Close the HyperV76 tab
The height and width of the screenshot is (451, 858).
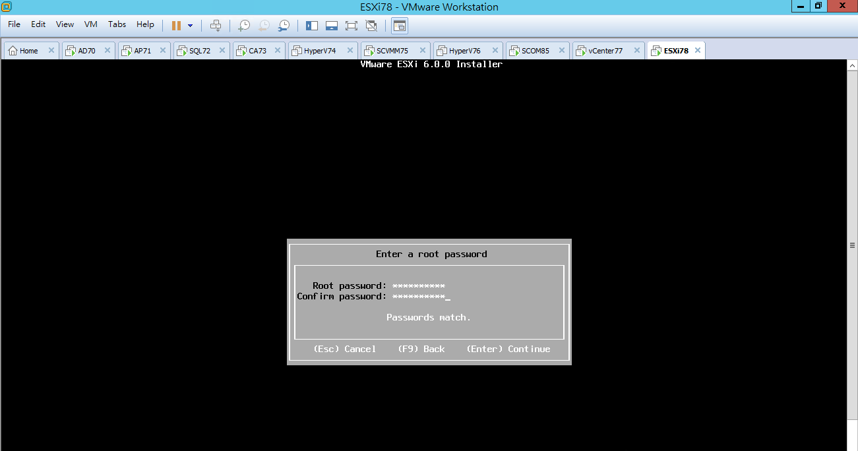tap(495, 50)
